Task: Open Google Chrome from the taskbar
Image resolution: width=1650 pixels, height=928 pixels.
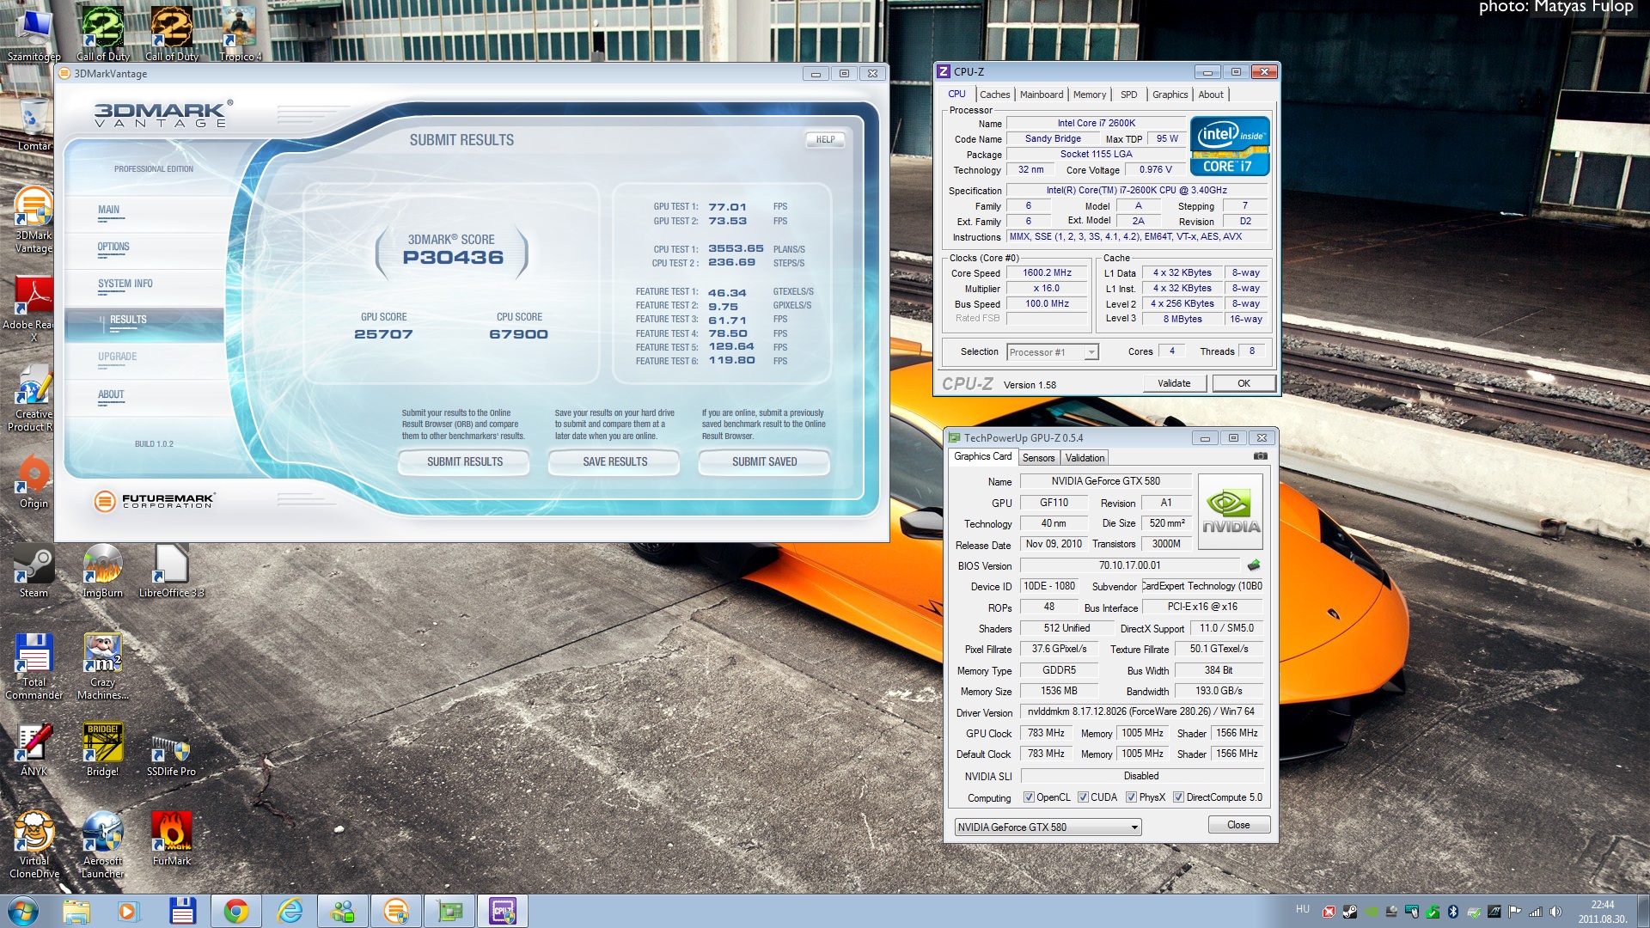Action: 235,911
